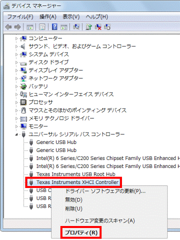Image resolution: width=180 pixels, height=240 pixels.
Task: Choose プロパティ(R) in context menu
Action: 81,232
